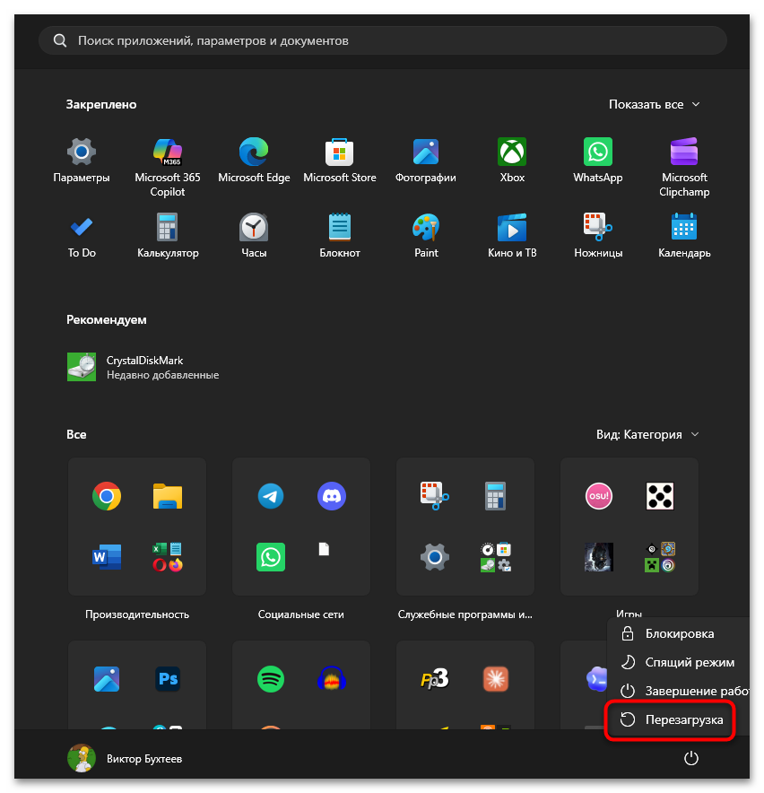The height and width of the screenshot is (793, 764).
Task: Open To Do app
Action: pyautogui.click(x=82, y=236)
